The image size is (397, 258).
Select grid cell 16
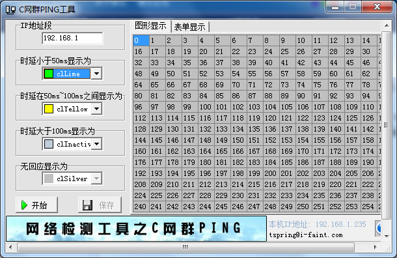141,51
